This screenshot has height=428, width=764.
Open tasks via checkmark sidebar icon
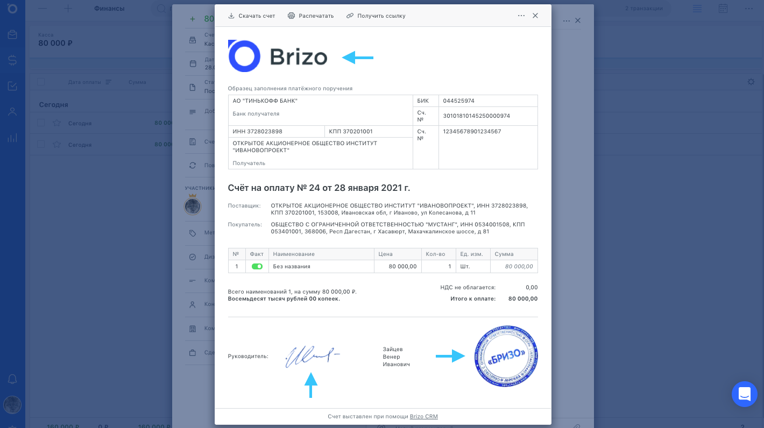12,86
